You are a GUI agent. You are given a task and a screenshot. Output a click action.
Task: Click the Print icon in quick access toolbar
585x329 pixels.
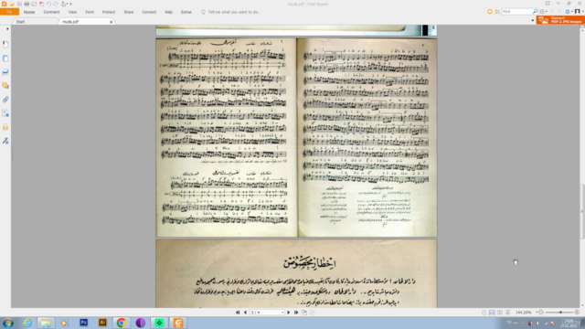click(x=27, y=4)
